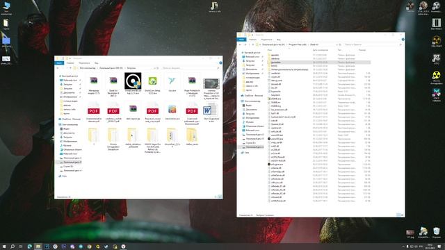The height and width of the screenshot is (250, 445).
Task: Open the Вид tab in Загрузки window
Action: (96, 63)
